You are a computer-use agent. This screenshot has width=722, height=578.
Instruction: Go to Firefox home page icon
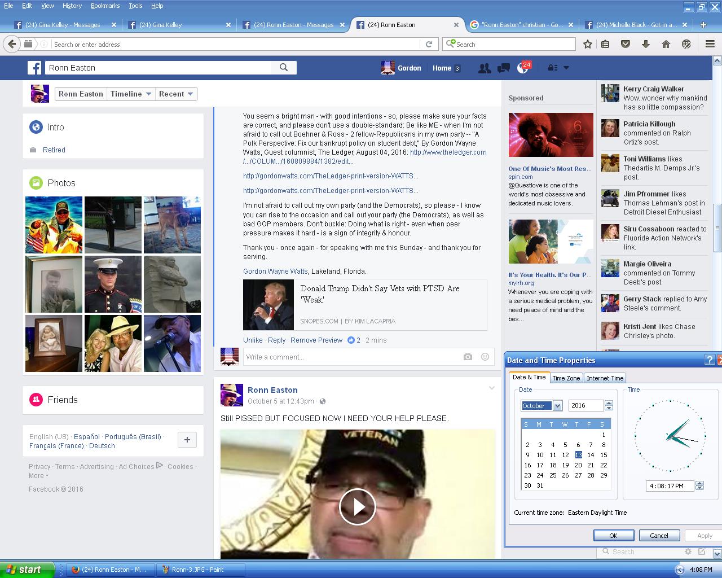click(666, 44)
